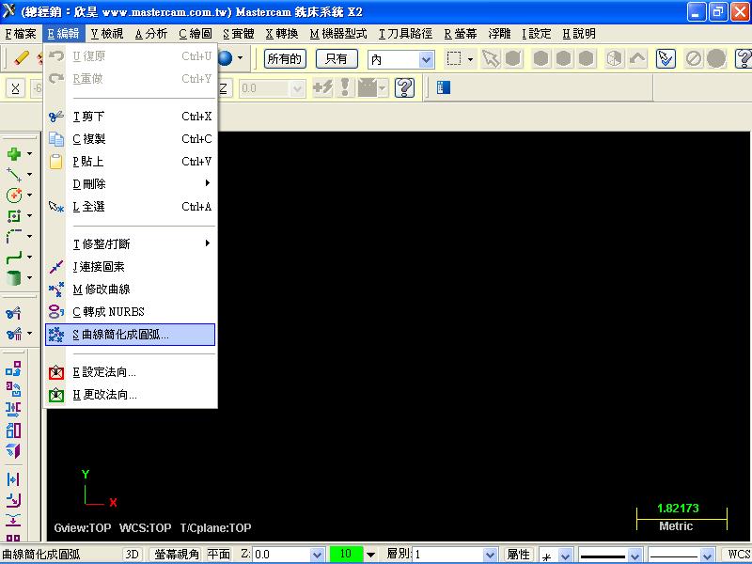Click the 1.82173 Metric scale indicator
752x564 pixels.
tap(681, 518)
